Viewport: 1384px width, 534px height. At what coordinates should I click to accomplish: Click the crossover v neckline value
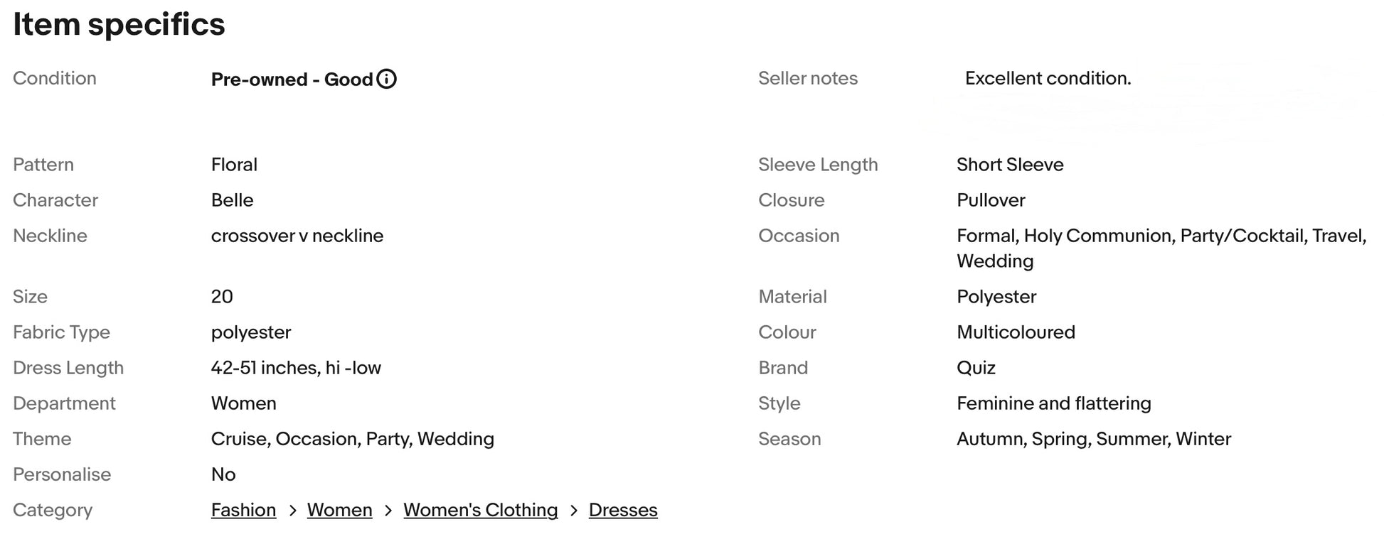pos(297,236)
